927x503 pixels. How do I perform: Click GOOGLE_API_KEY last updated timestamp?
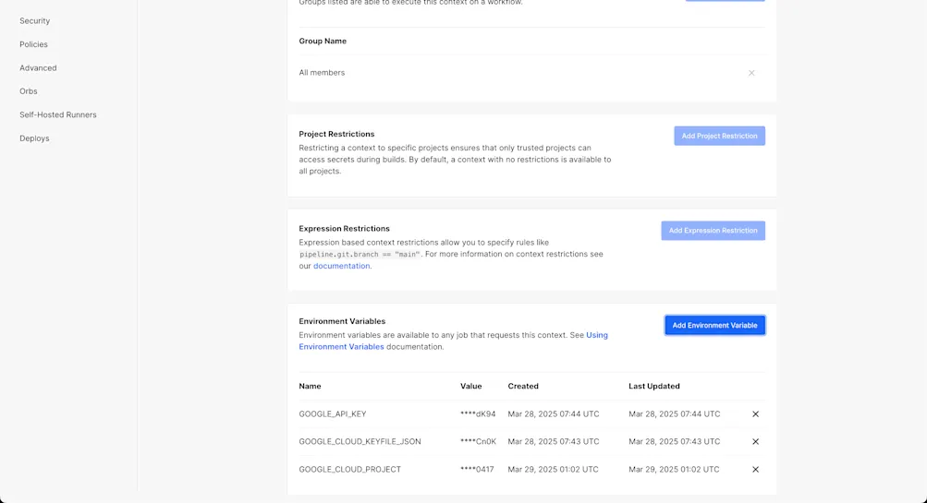click(x=675, y=413)
